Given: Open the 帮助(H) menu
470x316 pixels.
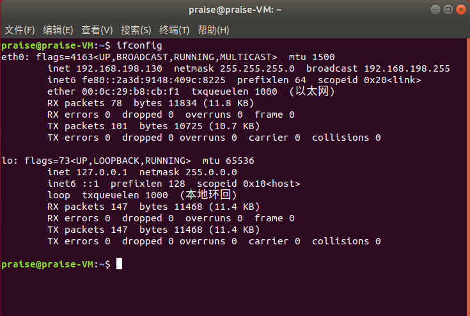Looking at the screenshot, I should [x=214, y=30].
